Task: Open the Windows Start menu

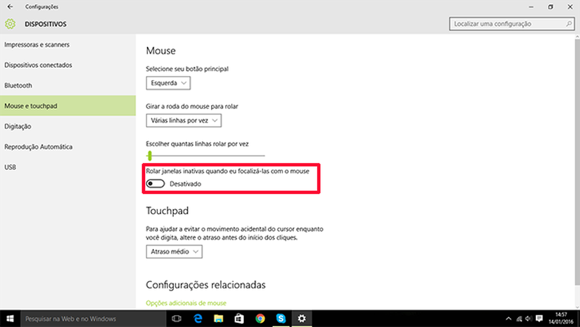Action: coord(10,319)
